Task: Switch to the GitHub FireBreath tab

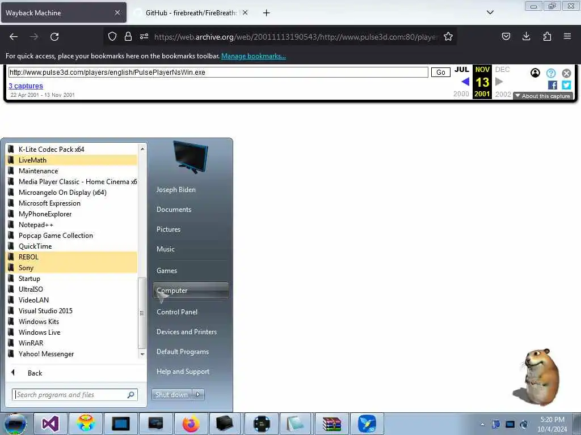Action: [191, 12]
